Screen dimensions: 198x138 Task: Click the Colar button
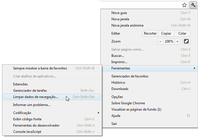[x=182, y=33]
